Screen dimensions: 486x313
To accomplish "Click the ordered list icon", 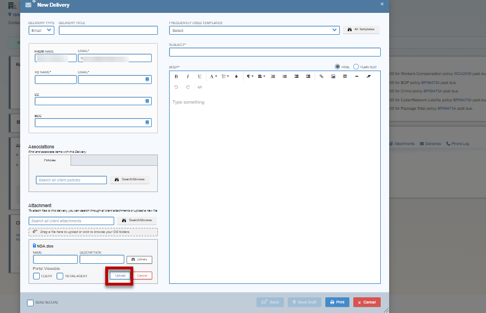I will pyautogui.click(x=273, y=76).
